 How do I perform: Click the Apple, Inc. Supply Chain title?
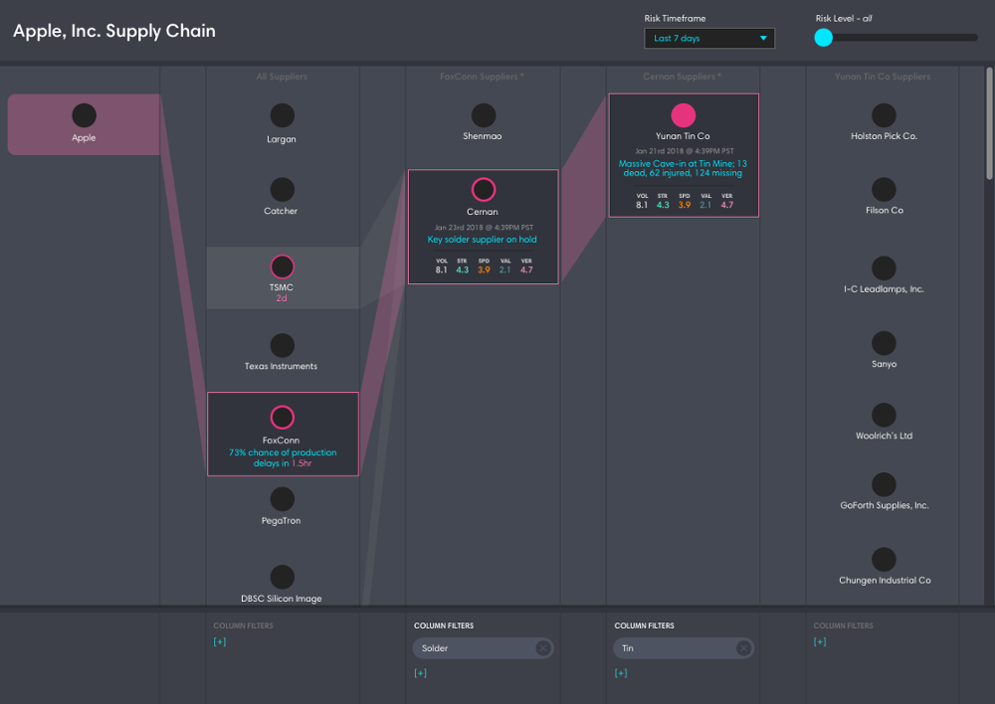tap(114, 31)
